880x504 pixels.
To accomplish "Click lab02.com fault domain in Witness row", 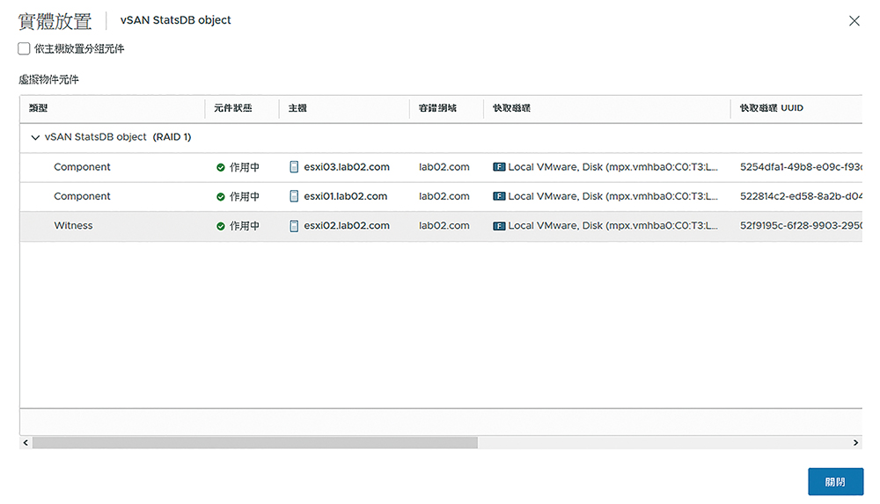I will pos(444,226).
